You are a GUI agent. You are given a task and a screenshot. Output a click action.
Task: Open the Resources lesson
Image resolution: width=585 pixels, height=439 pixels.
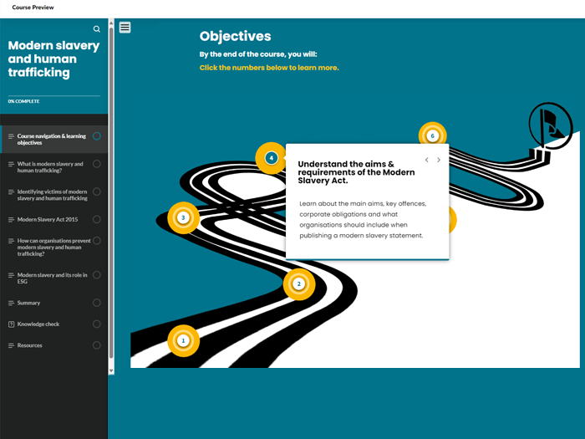click(x=54, y=345)
